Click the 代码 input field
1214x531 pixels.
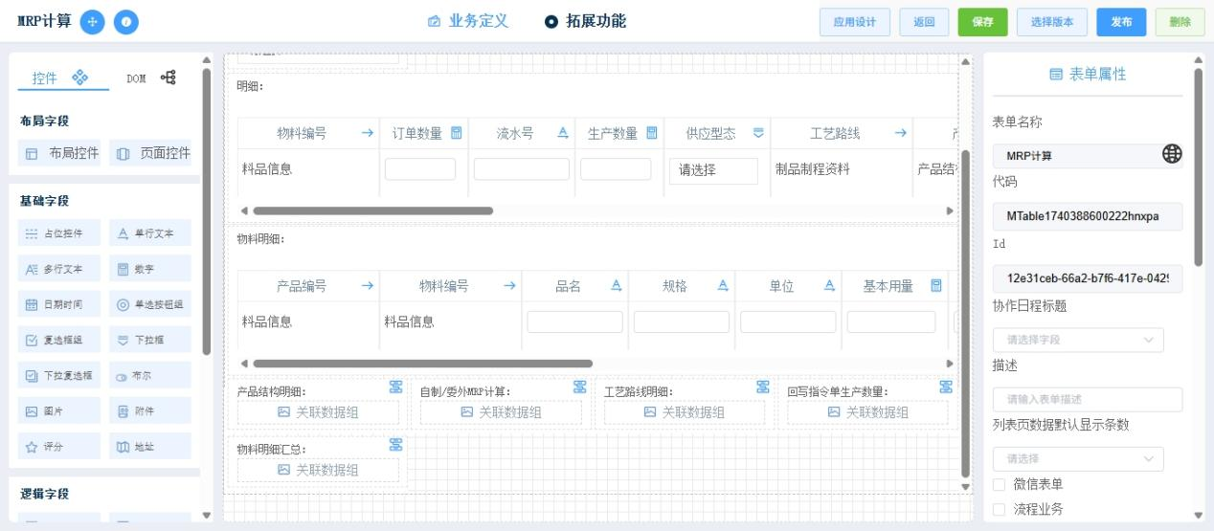click(1088, 216)
